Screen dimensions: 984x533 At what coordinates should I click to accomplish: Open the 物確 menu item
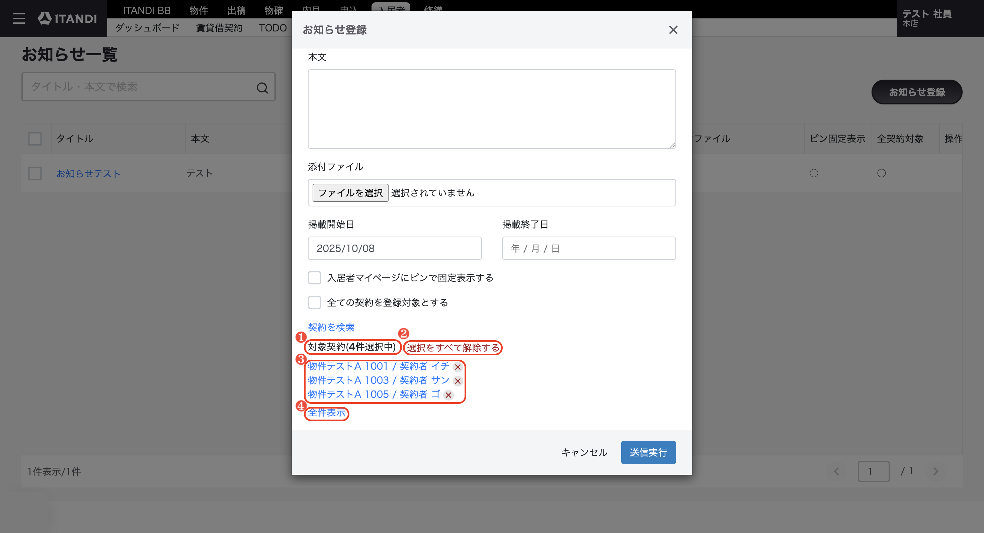(x=274, y=10)
